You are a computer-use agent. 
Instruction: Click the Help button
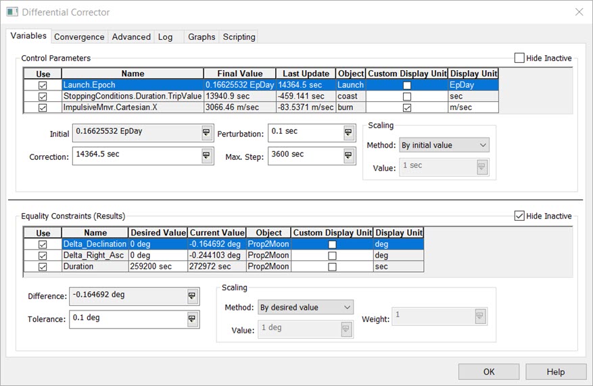(555, 372)
